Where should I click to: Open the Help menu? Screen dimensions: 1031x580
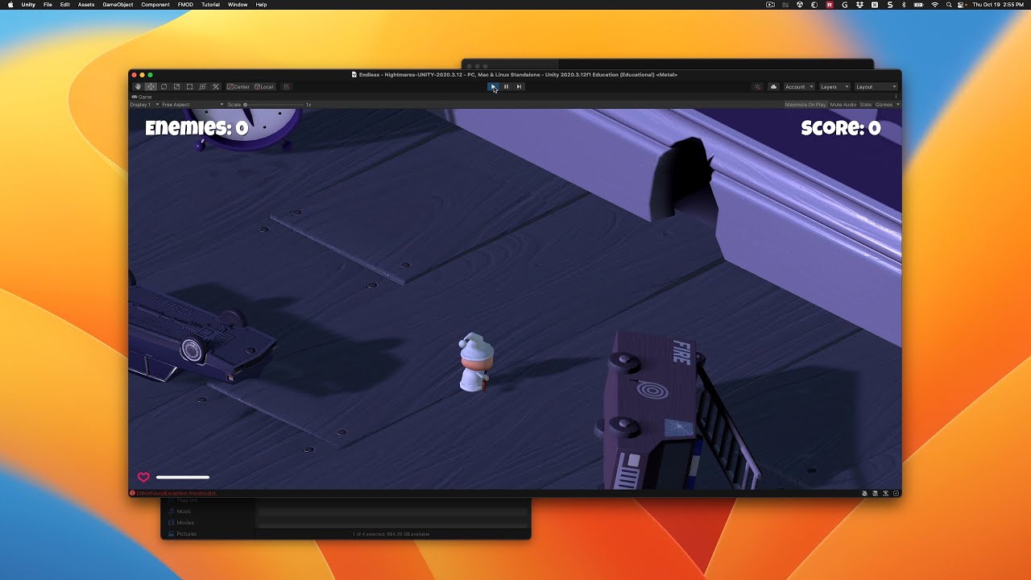[261, 5]
